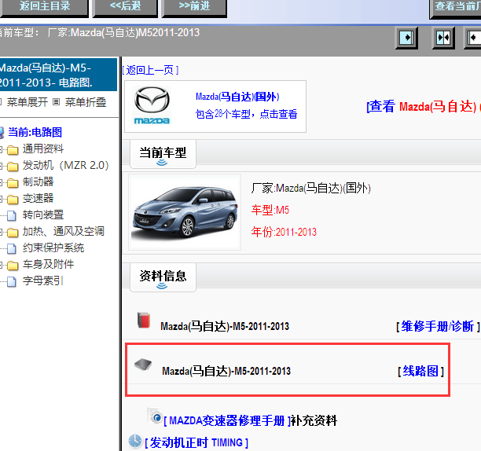
Task: Click the 通用资料 folder icon
Action: pos(13,150)
